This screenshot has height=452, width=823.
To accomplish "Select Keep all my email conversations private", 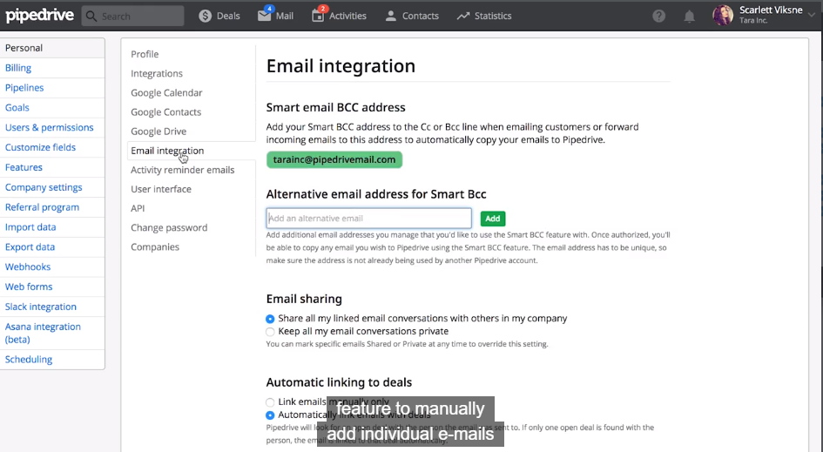I will click(270, 332).
